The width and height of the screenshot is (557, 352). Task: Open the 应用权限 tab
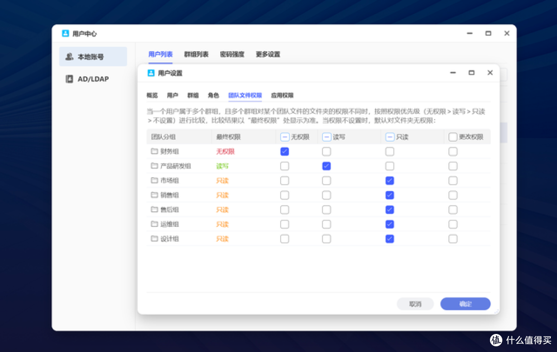[x=282, y=95]
